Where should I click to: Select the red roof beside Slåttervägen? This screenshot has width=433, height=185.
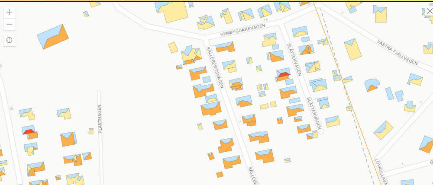point(284,76)
